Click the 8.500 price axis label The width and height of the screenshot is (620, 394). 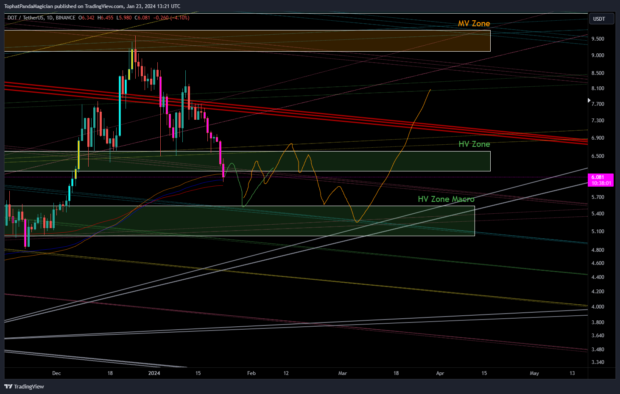click(x=598, y=73)
